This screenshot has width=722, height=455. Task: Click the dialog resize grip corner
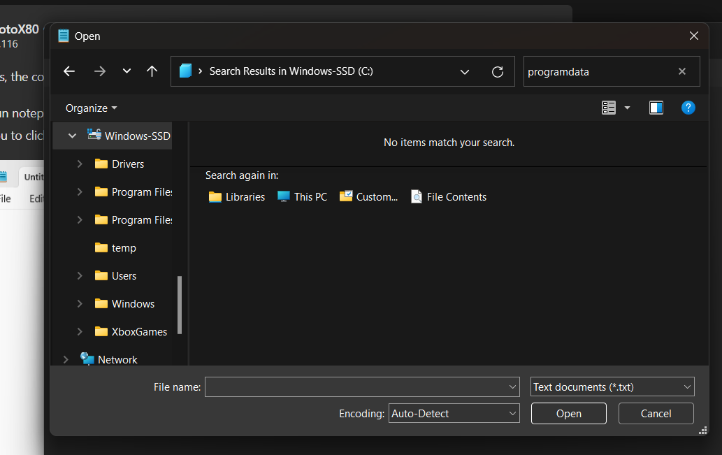coord(702,431)
